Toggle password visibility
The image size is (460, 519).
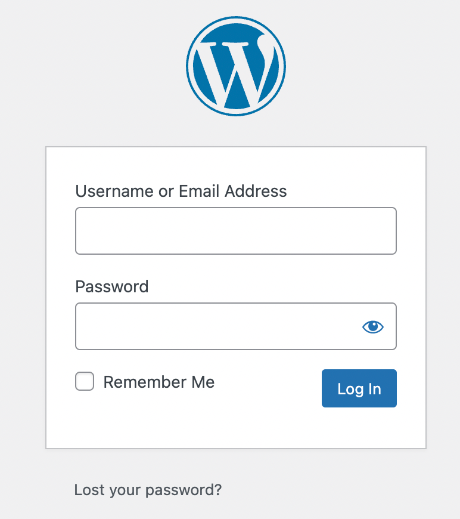click(x=373, y=326)
